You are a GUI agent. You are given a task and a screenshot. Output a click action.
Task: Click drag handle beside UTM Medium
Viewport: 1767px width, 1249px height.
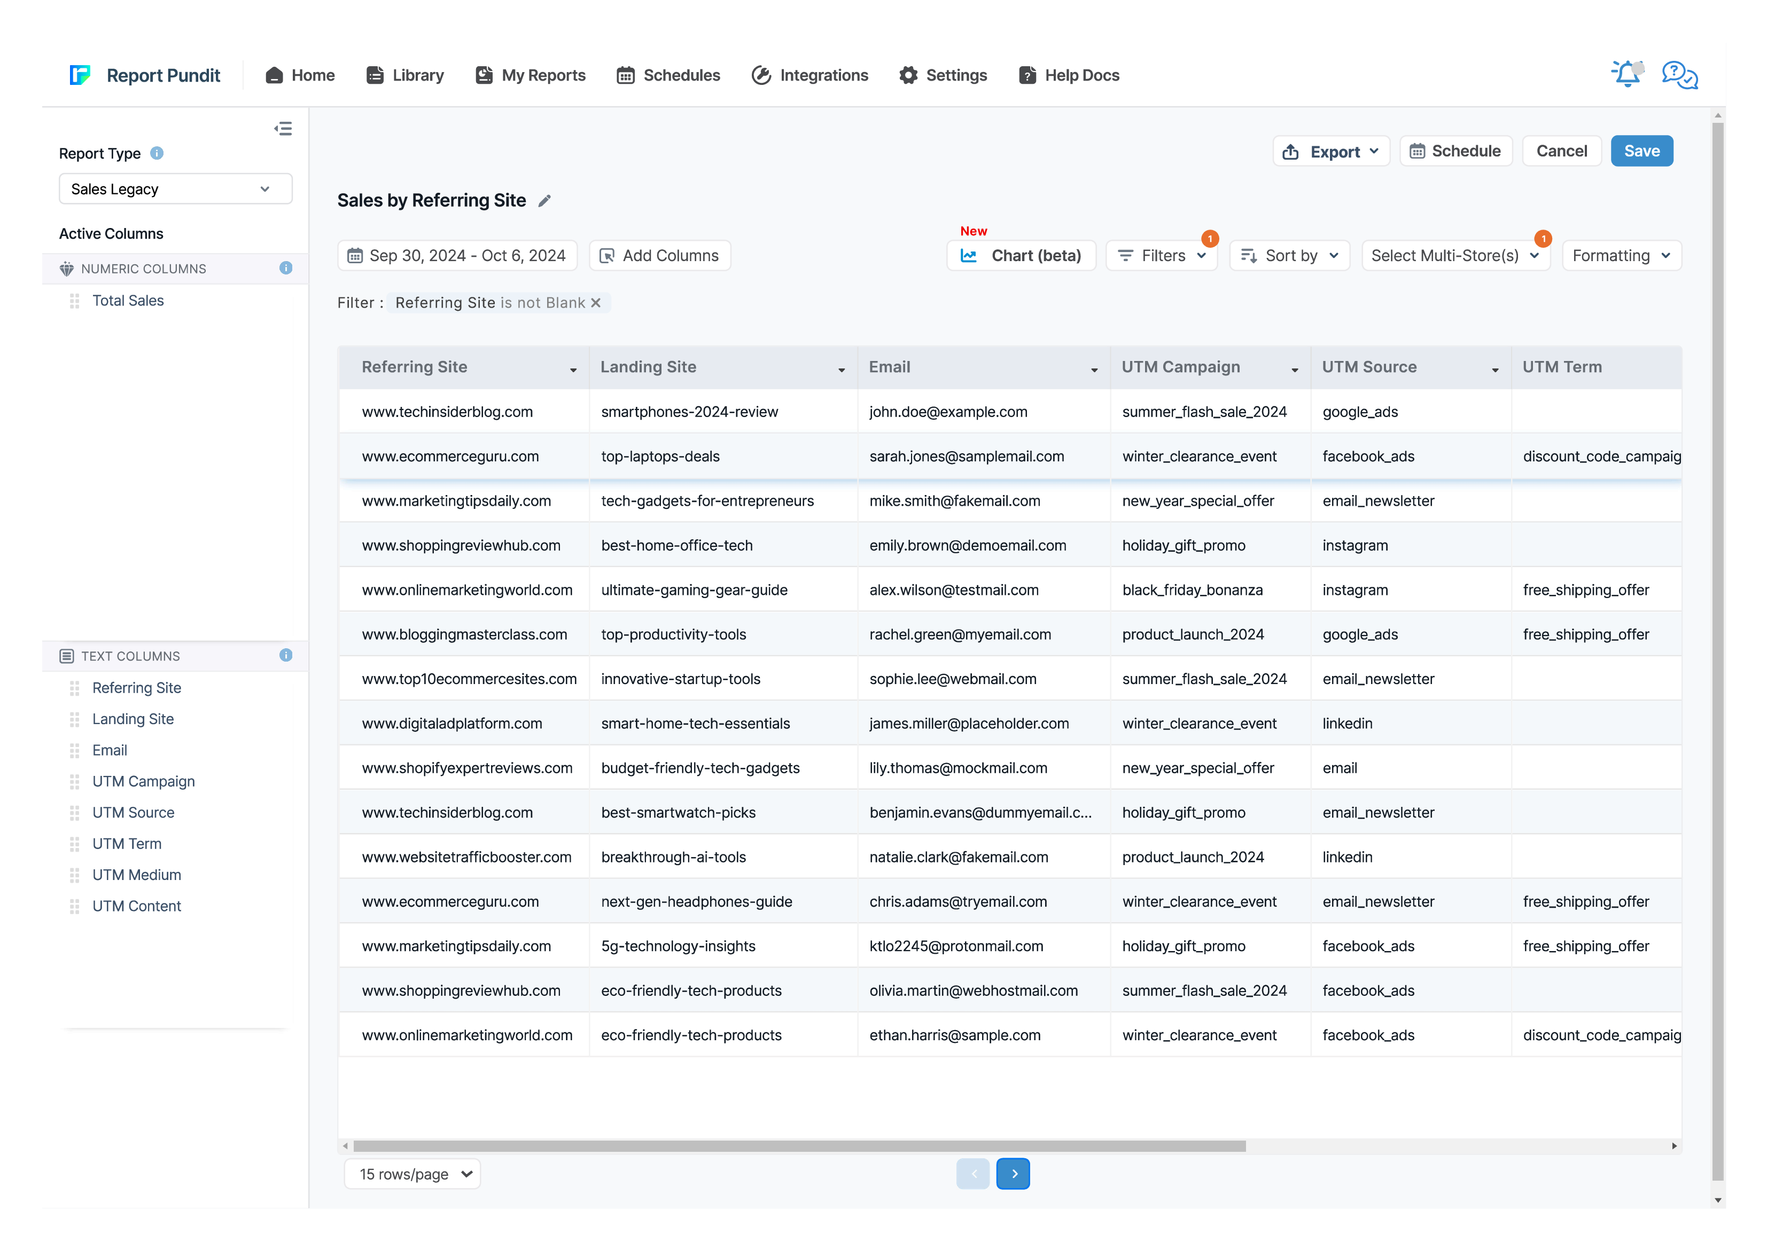pos(75,875)
